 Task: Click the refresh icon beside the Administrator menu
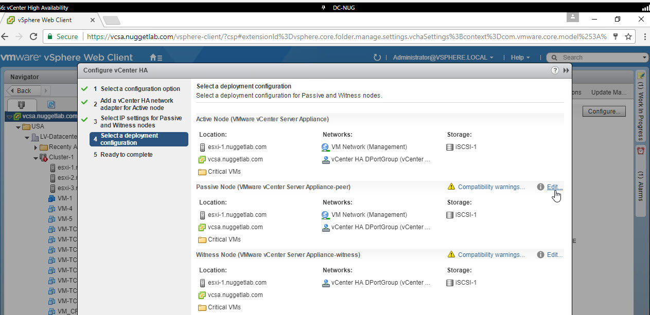click(x=377, y=58)
